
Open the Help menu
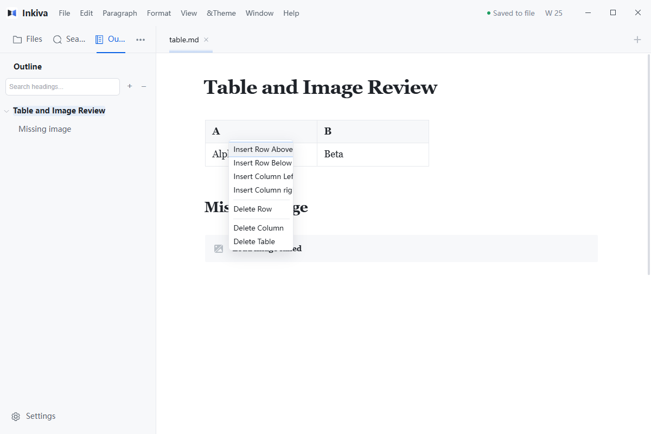click(x=291, y=13)
